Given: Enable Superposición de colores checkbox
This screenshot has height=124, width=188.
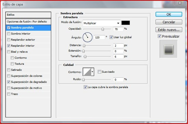Looking at the screenshot, I should (x=9, y=76).
